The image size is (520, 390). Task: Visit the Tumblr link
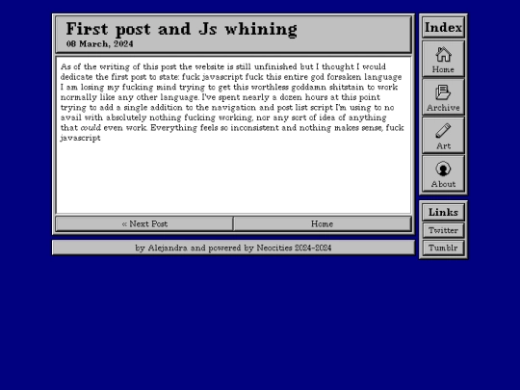443,247
